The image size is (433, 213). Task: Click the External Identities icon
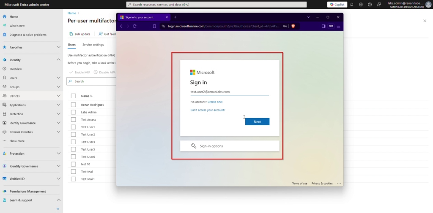(x=4, y=132)
